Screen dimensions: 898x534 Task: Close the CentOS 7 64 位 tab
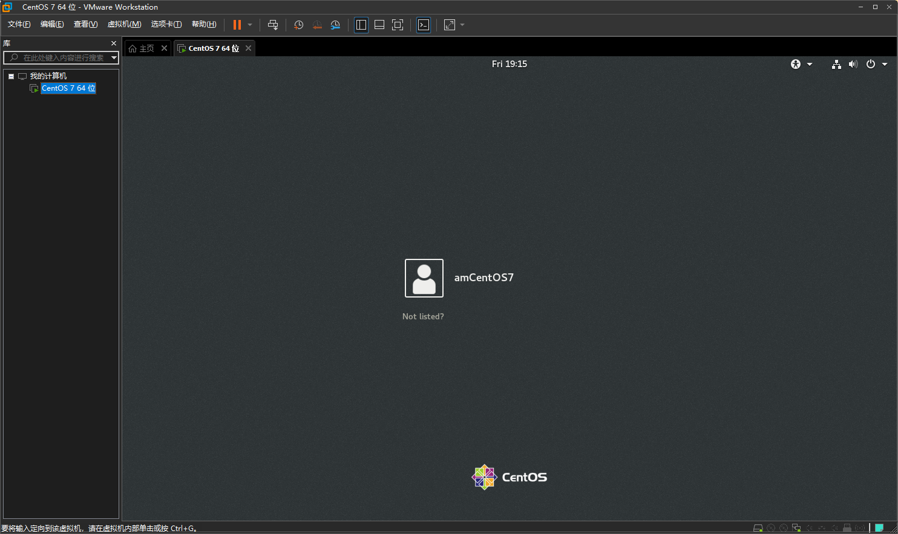[248, 48]
